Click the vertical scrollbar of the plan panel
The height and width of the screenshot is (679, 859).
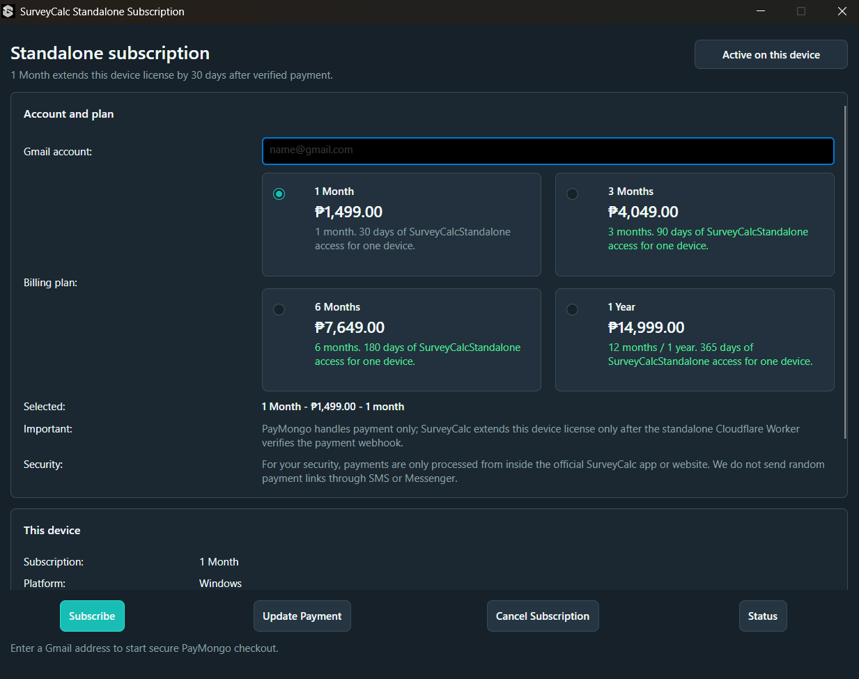(x=846, y=272)
